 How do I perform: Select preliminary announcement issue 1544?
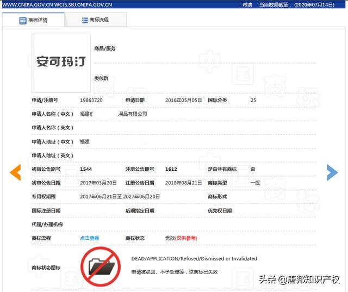86,169
